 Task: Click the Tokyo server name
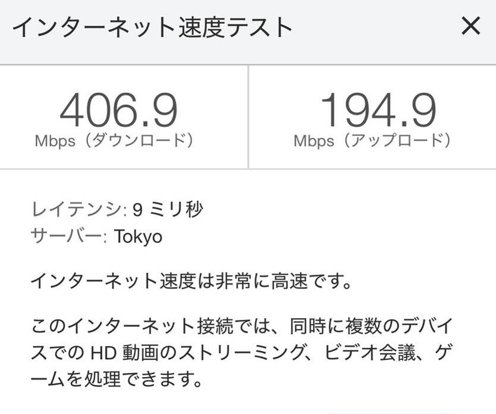(139, 236)
